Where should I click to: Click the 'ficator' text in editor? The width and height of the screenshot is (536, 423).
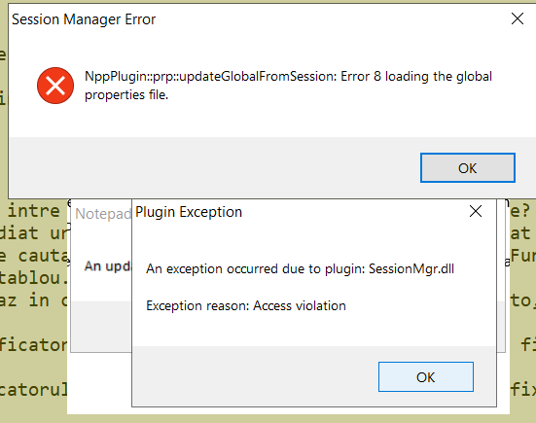[33, 345]
